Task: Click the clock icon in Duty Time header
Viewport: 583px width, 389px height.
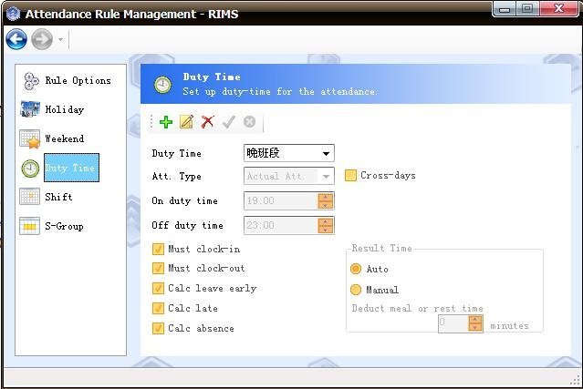Action: tap(162, 85)
